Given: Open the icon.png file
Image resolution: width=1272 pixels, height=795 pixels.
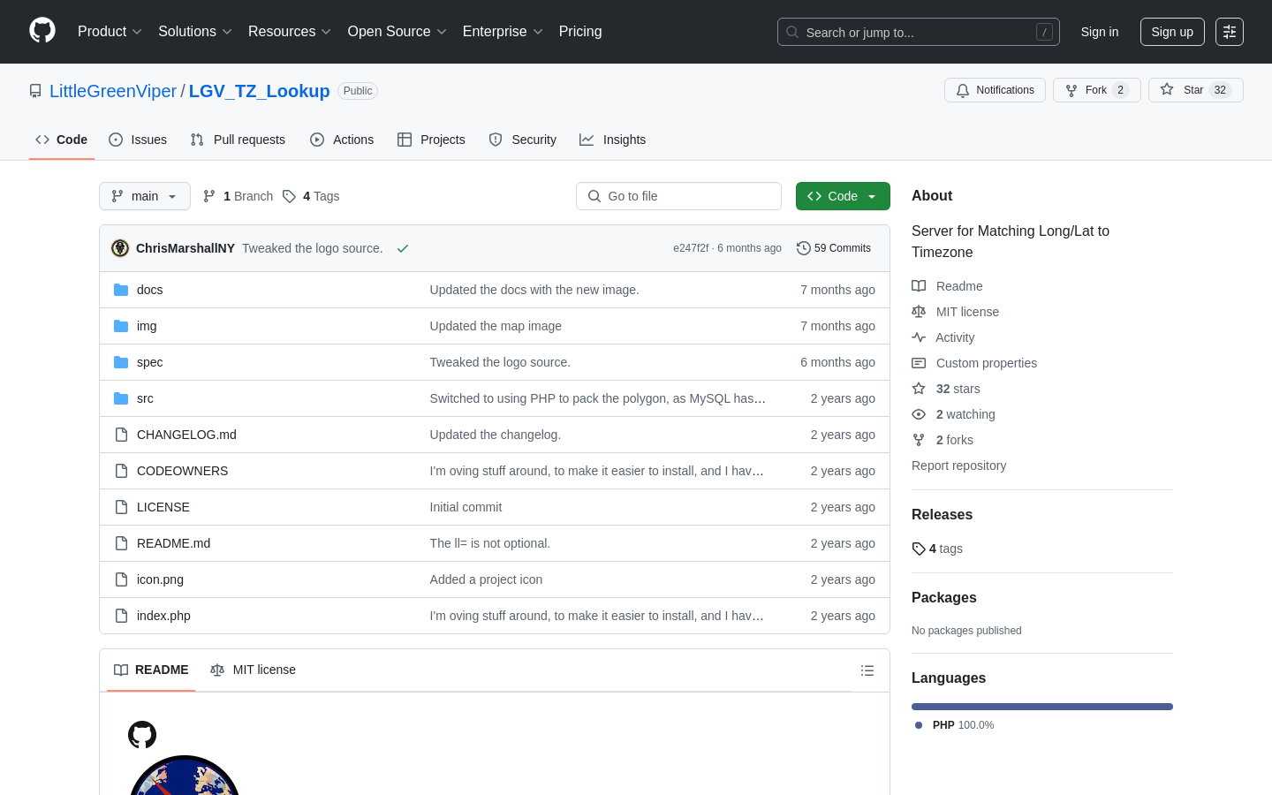Looking at the screenshot, I should (x=160, y=579).
